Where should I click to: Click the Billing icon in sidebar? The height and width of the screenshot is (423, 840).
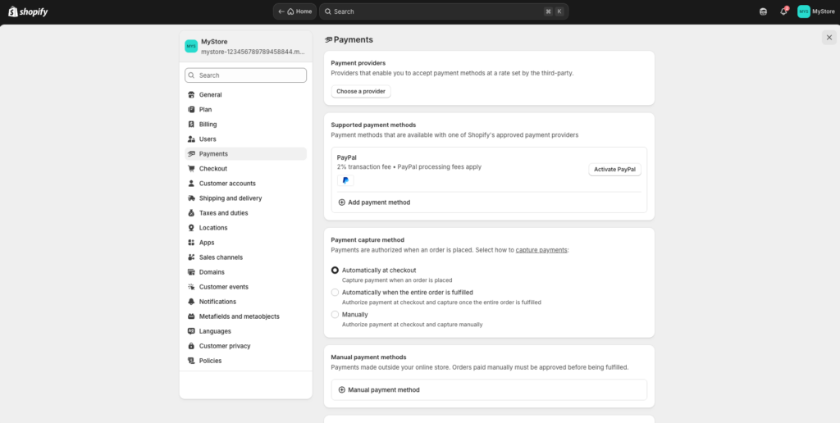pos(191,125)
